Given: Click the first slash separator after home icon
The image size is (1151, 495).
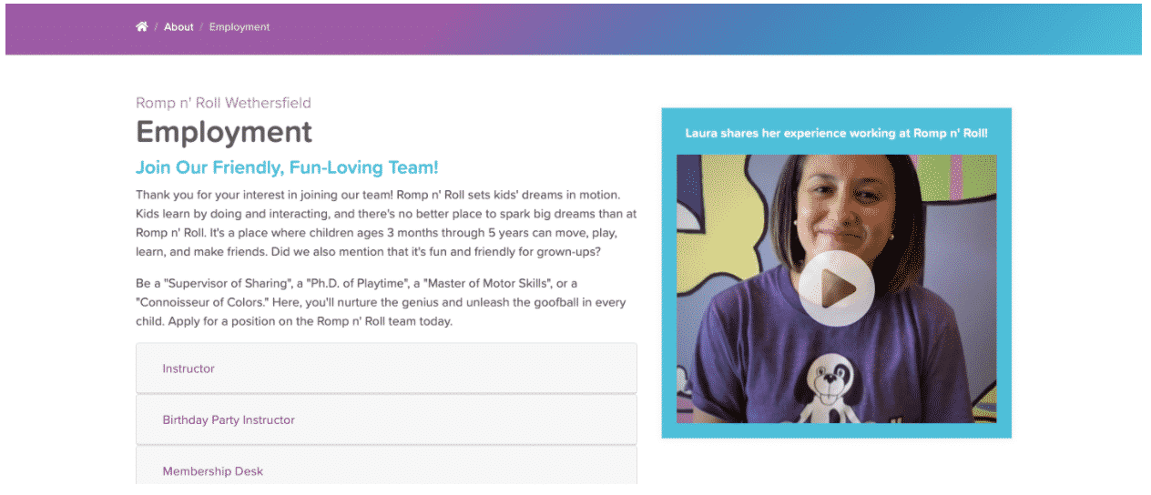Looking at the screenshot, I should pos(156,27).
